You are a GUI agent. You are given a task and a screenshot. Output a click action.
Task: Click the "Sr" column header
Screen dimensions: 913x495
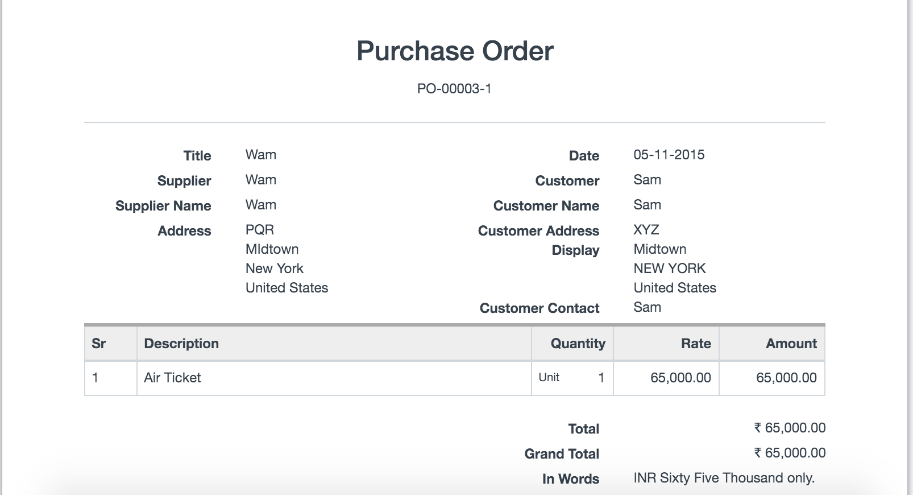[98, 344]
